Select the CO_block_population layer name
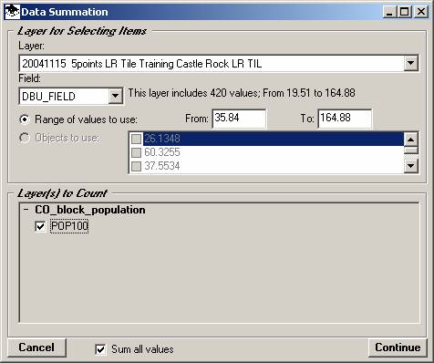434x363 pixels. pyautogui.click(x=90, y=210)
